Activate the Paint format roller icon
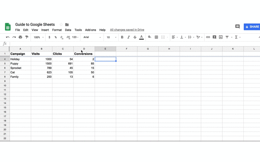Image resolution: width=260 pixels, height=162 pixels. tap(27, 37)
